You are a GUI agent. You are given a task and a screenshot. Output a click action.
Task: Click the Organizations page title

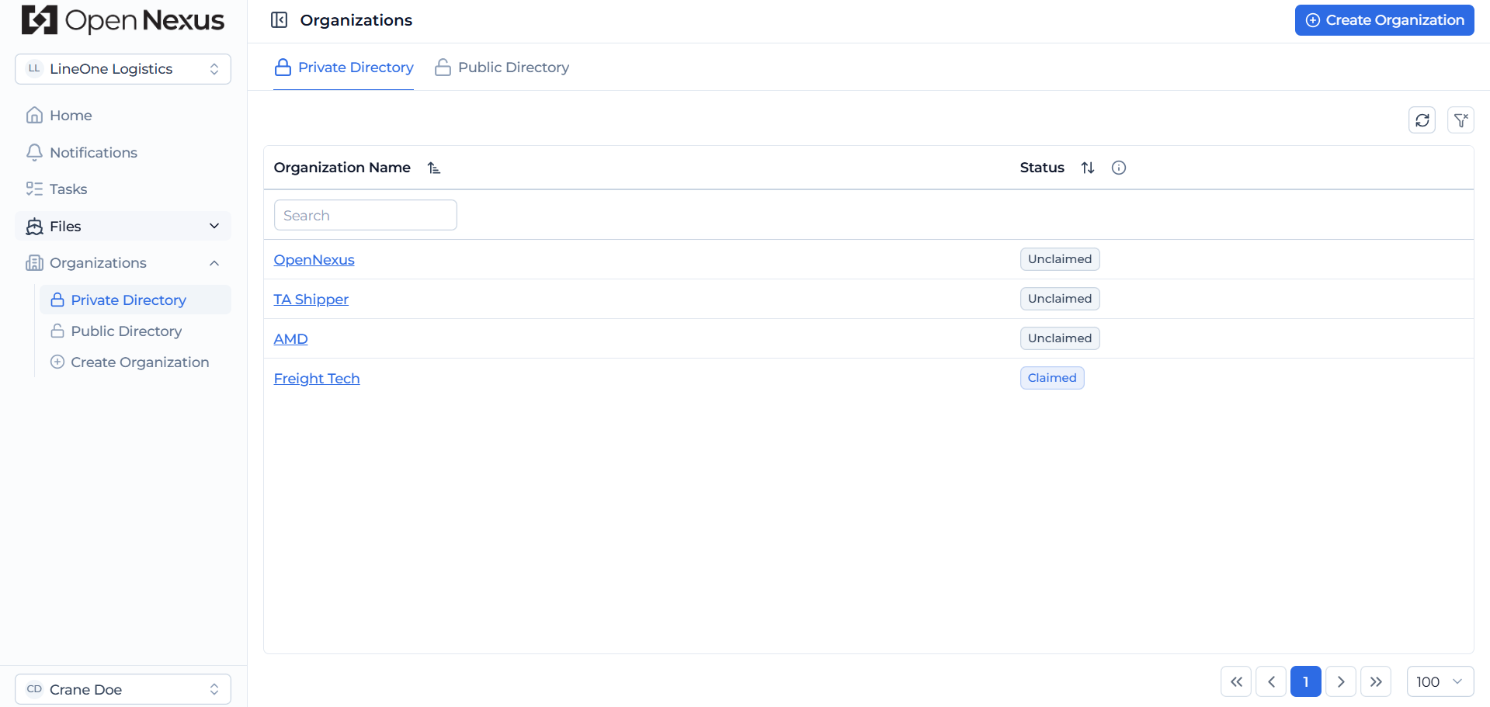(356, 20)
